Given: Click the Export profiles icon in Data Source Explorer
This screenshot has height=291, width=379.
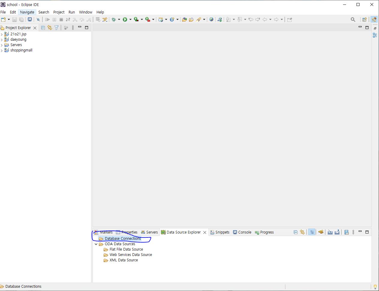Looking at the screenshot, I should (337, 232).
